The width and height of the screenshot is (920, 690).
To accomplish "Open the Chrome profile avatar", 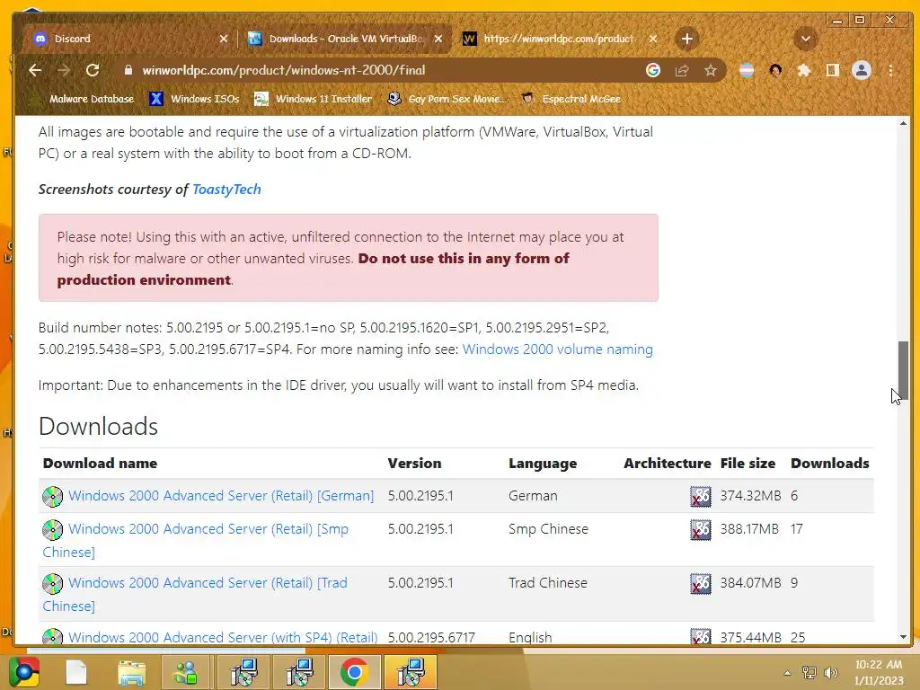I will pyautogui.click(x=862, y=70).
